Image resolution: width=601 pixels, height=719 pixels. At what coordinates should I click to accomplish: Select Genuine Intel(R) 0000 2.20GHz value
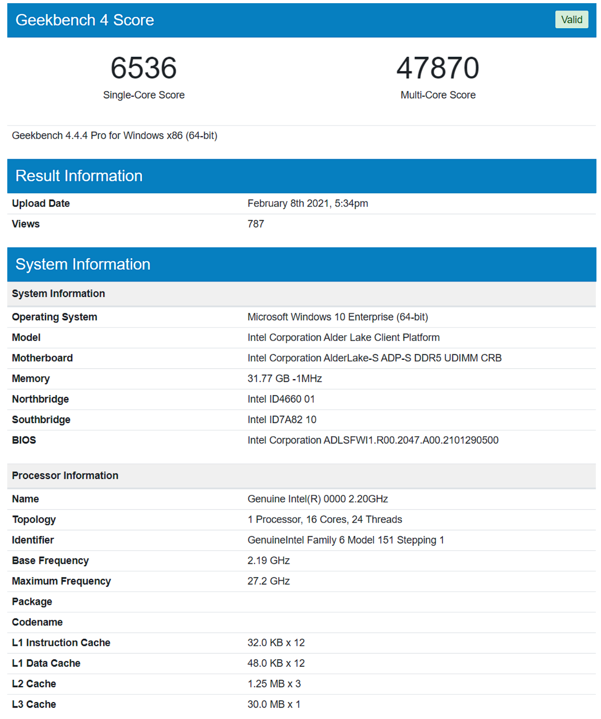(x=318, y=499)
